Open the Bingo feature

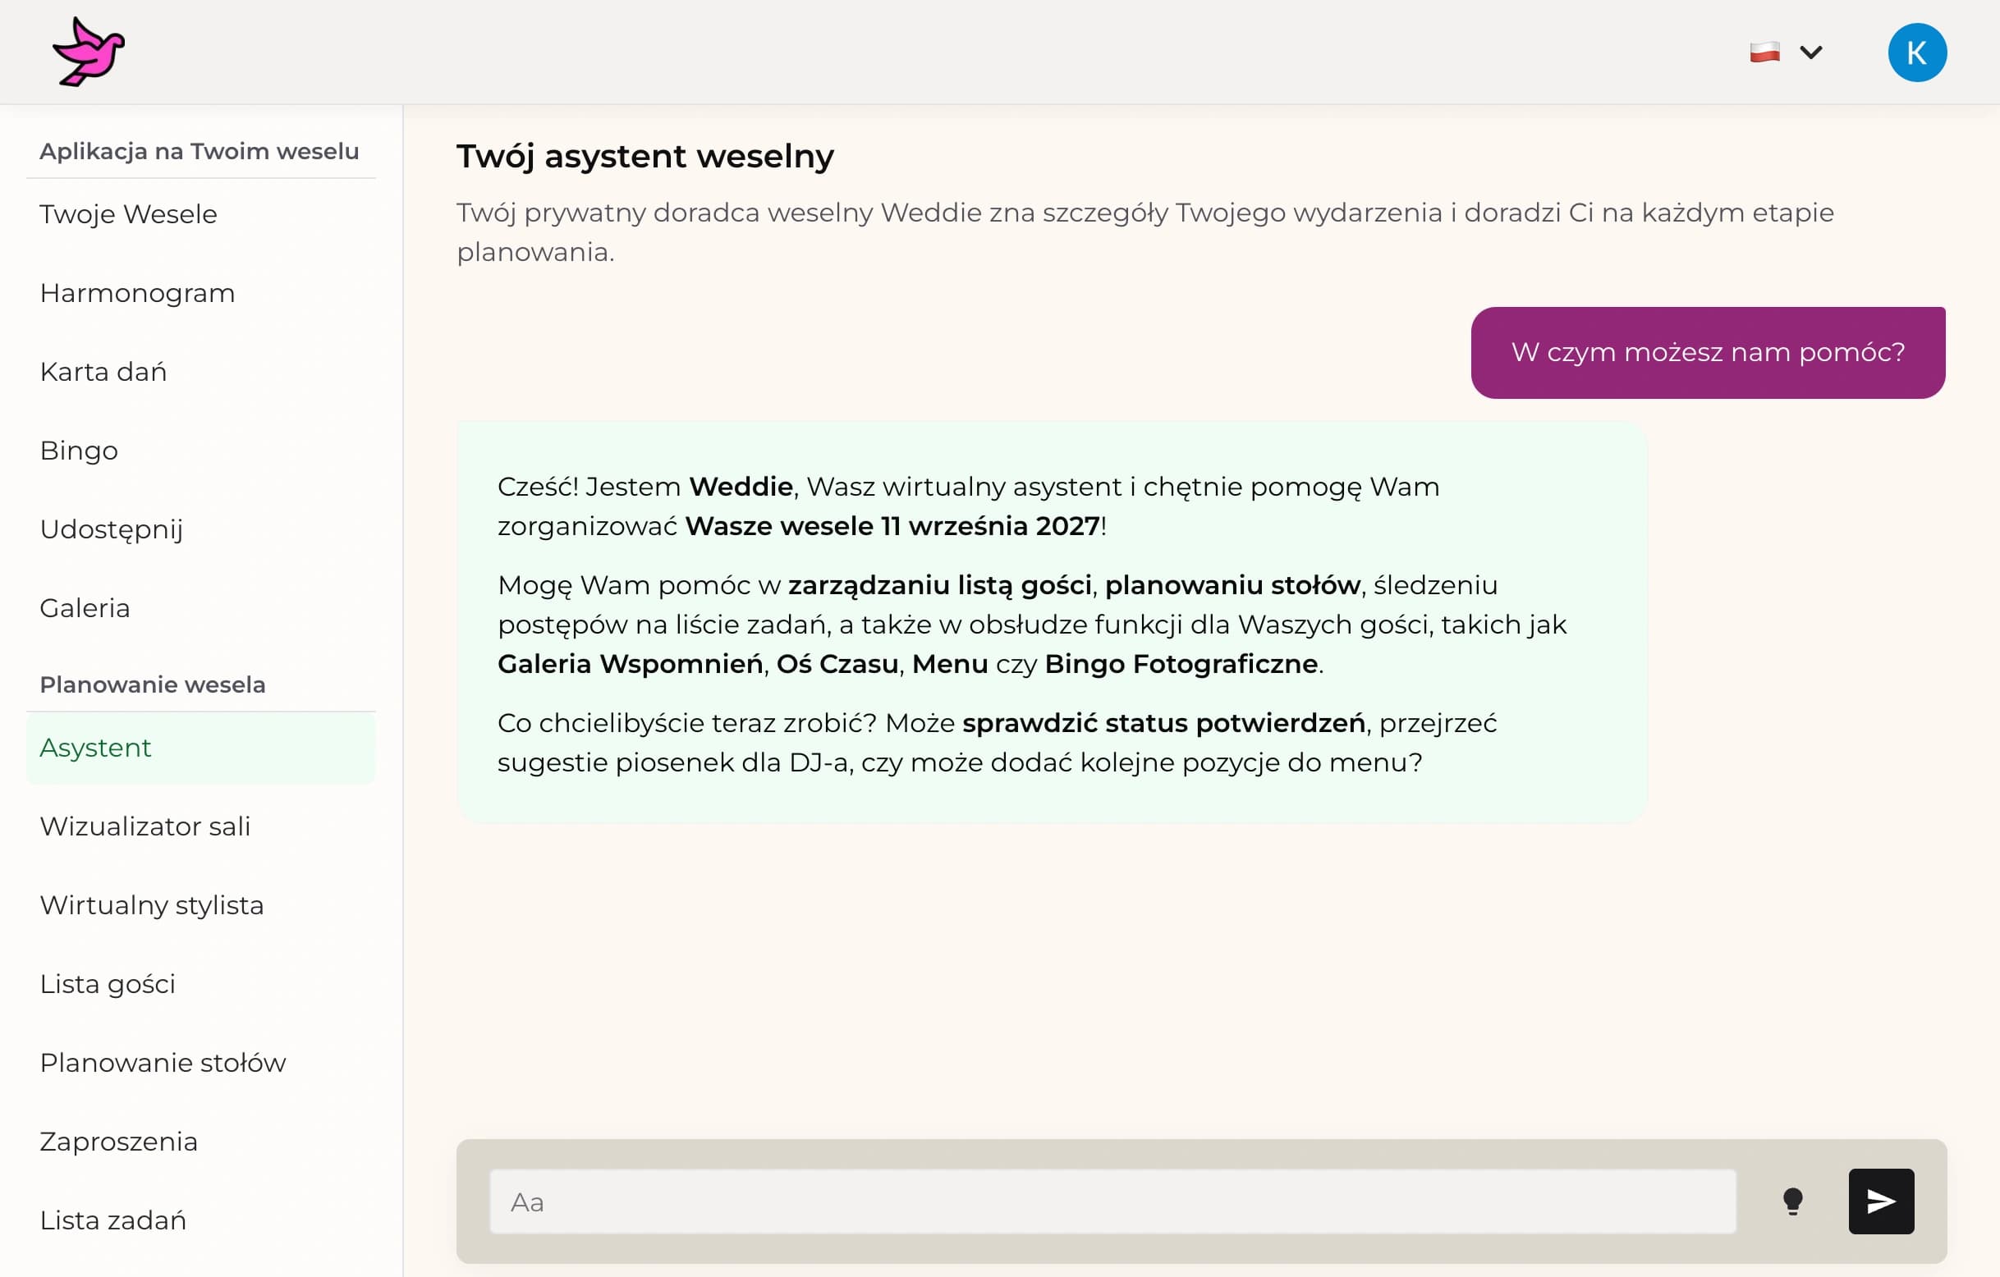[78, 450]
